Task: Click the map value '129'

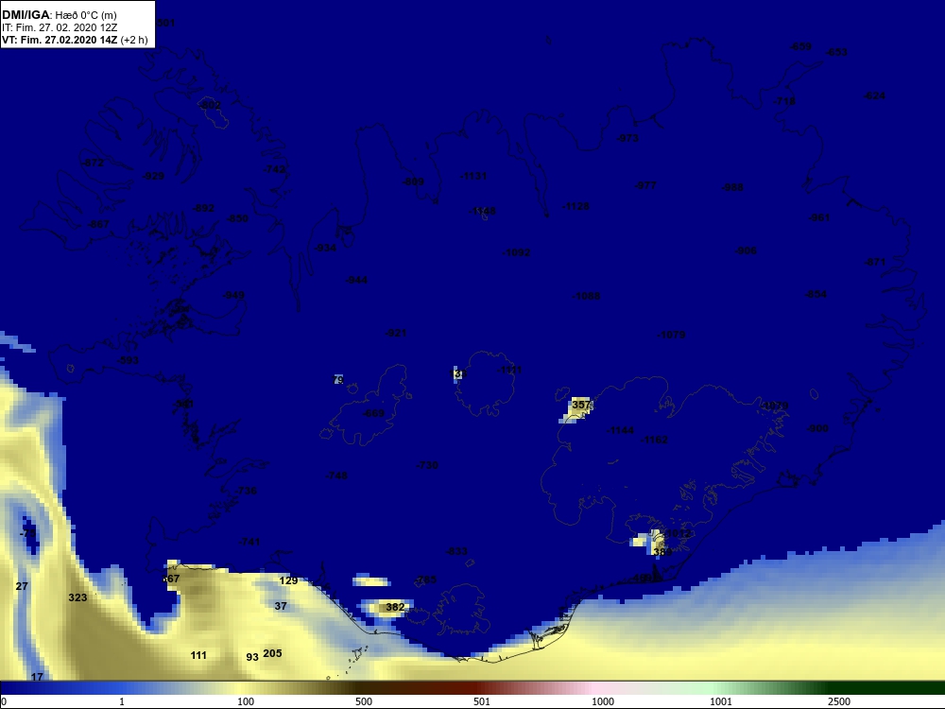Action: pos(288,580)
